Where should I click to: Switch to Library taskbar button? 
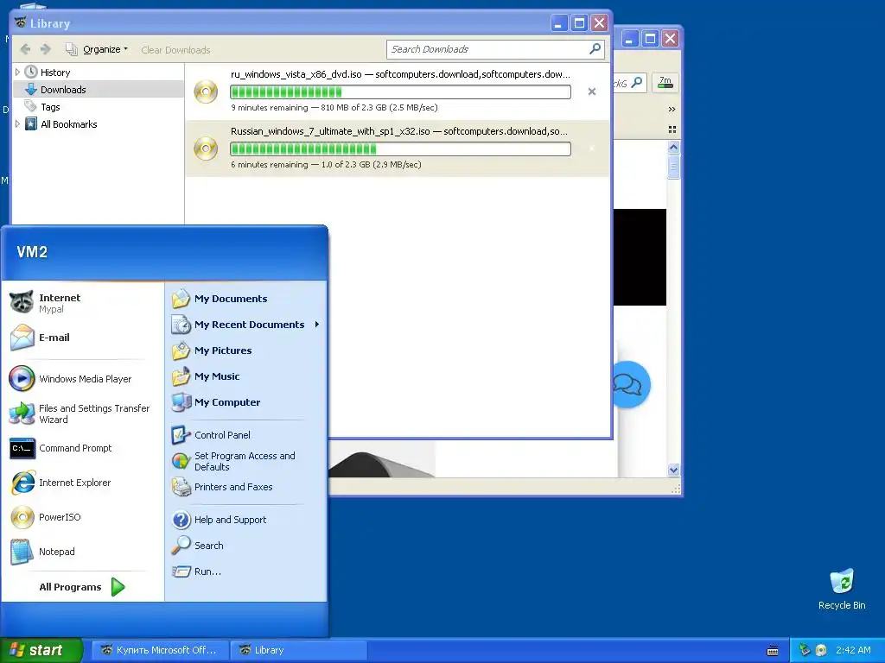(x=298, y=650)
